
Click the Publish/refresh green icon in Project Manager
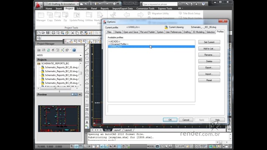point(48,50)
